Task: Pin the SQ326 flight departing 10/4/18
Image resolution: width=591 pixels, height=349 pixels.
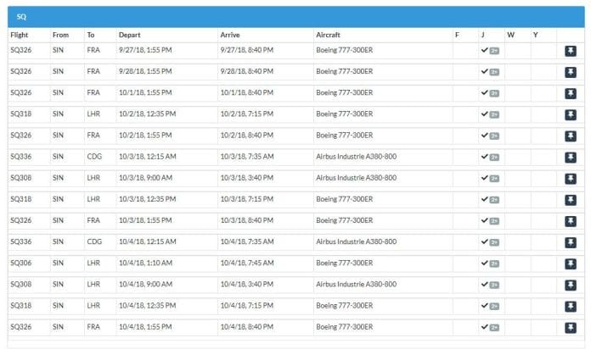Action: click(571, 327)
